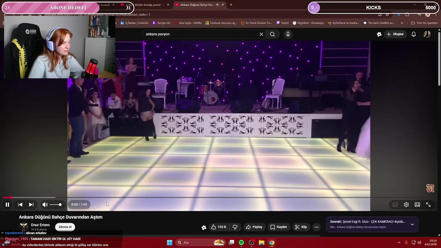Switch to theater mode
The image size is (441, 248).
[417, 205]
